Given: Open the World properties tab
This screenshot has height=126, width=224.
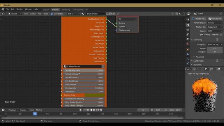Looking at the screenshot, I should [188, 44].
